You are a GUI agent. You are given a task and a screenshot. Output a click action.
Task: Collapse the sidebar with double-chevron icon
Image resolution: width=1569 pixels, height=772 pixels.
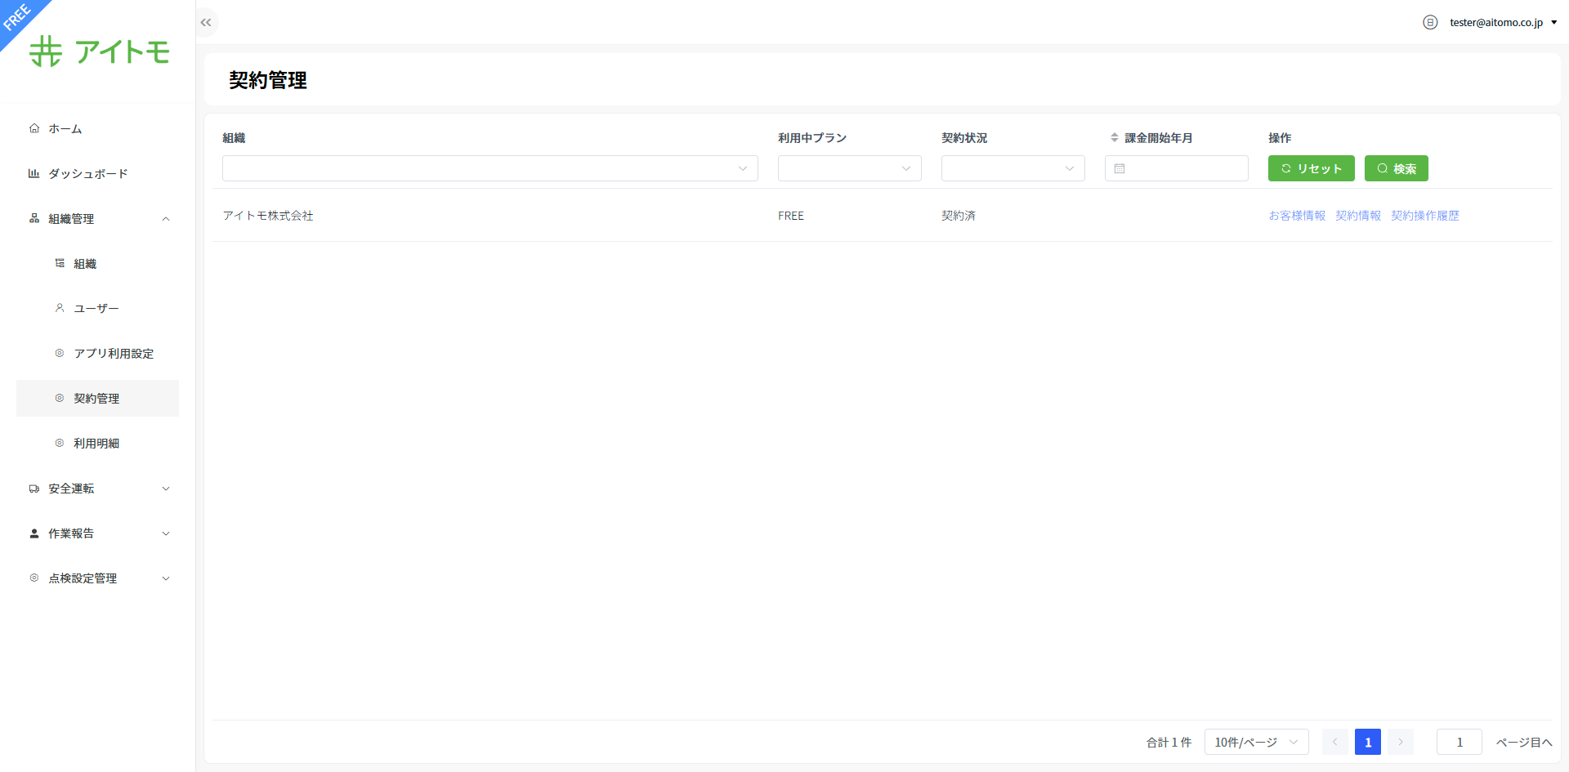206,23
